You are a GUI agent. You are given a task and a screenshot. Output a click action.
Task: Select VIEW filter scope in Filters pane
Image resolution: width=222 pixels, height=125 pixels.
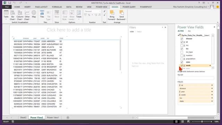pyautogui.click(x=132, y=32)
